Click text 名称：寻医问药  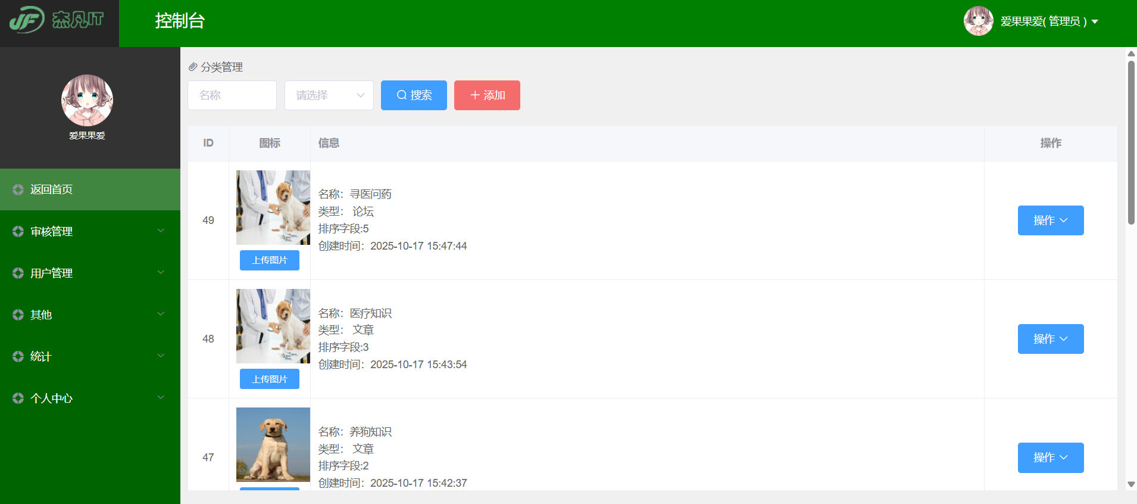click(355, 194)
